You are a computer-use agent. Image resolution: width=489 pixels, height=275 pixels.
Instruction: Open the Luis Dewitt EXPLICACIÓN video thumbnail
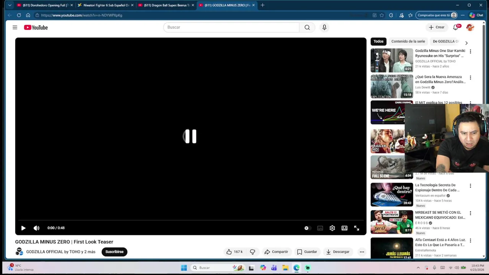pos(392,86)
